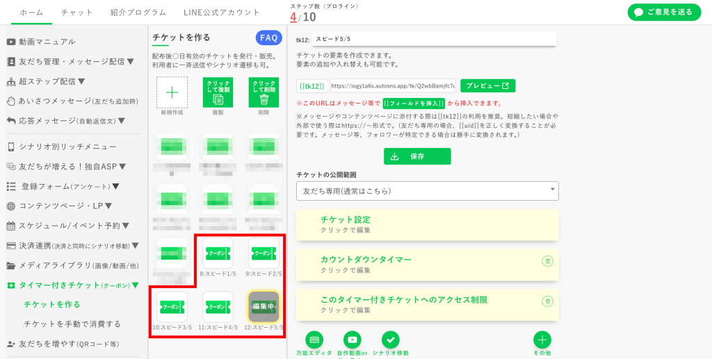Open the チケットの公開範囲 dropdown
The height and width of the screenshot is (359, 712).
click(x=428, y=191)
